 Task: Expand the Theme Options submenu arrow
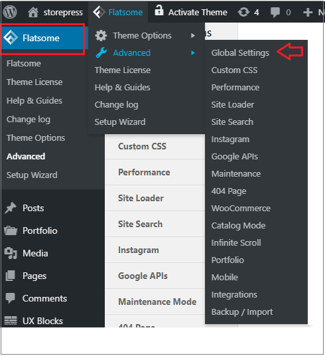coord(193,36)
